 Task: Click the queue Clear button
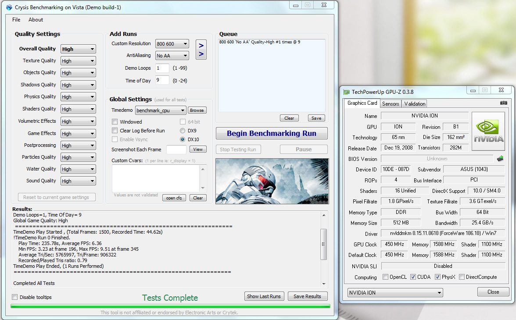tap(289, 118)
